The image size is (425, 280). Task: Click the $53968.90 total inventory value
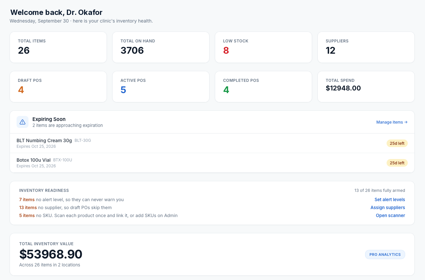tap(51, 254)
